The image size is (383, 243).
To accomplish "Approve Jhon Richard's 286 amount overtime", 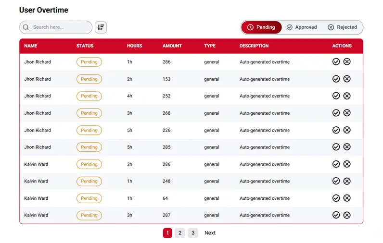I will (336, 62).
